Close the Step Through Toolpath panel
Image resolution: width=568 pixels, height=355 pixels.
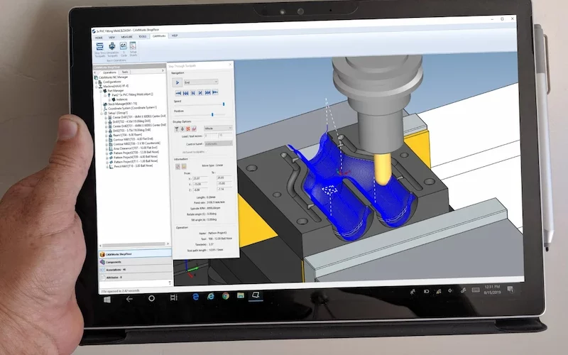(x=230, y=65)
